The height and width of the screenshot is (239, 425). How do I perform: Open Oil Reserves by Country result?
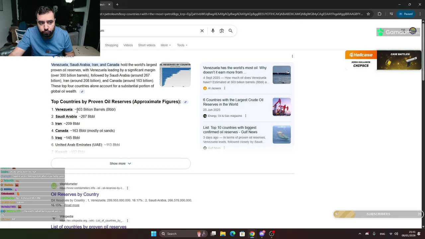tap(75, 194)
